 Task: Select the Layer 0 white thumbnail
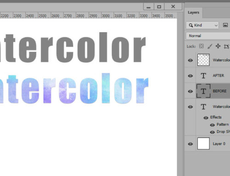click(203, 143)
